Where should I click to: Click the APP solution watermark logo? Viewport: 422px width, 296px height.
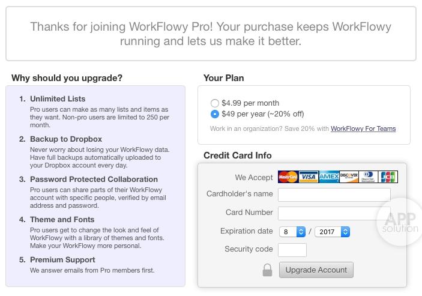[x=400, y=222]
